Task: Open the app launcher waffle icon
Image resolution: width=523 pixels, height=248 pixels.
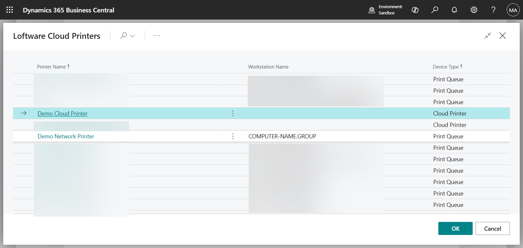Action: (9, 10)
